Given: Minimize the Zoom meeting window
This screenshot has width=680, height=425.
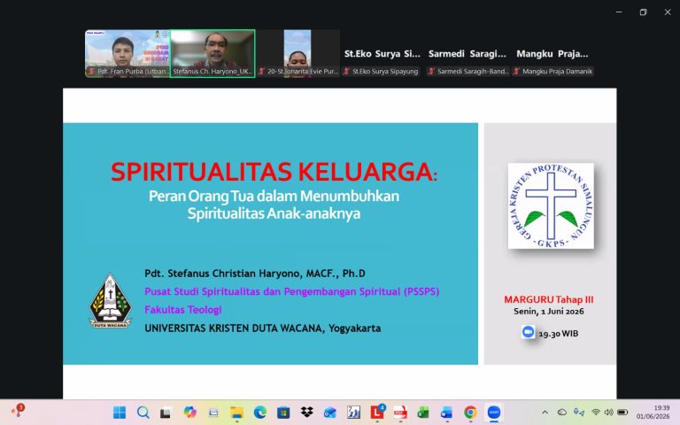Looking at the screenshot, I should [619, 12].
